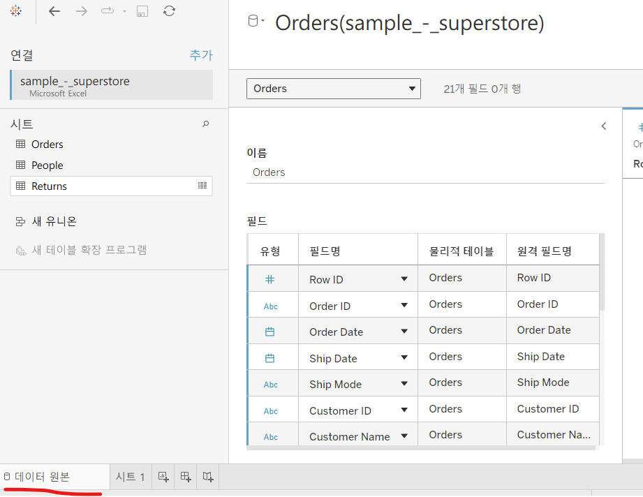The width and height of the screenshot is (643, 497).
Task: Change the Customer Name Abc type icon
Action: click(271, 437)
